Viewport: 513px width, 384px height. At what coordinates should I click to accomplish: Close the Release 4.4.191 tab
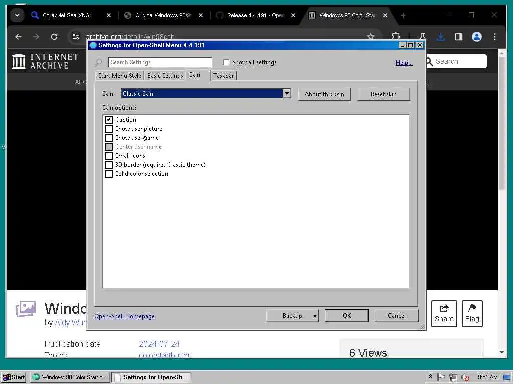(293, 15)
